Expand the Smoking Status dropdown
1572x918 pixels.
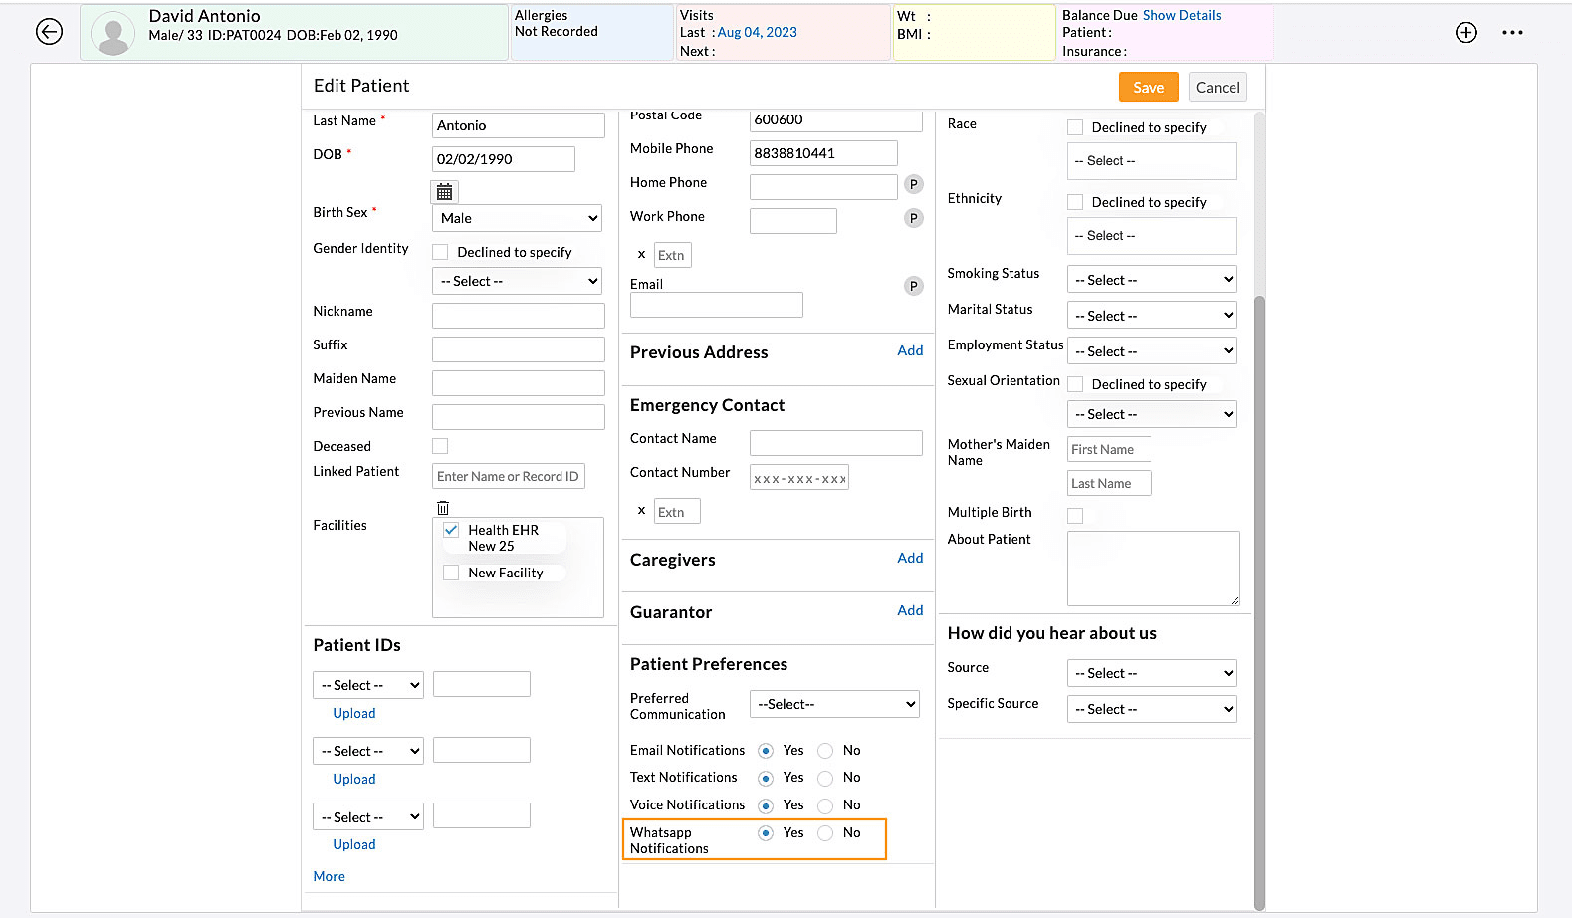[1152, 280]
